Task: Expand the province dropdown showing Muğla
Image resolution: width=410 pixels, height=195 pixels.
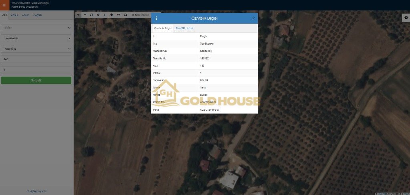Action: (x=36, y=28)
